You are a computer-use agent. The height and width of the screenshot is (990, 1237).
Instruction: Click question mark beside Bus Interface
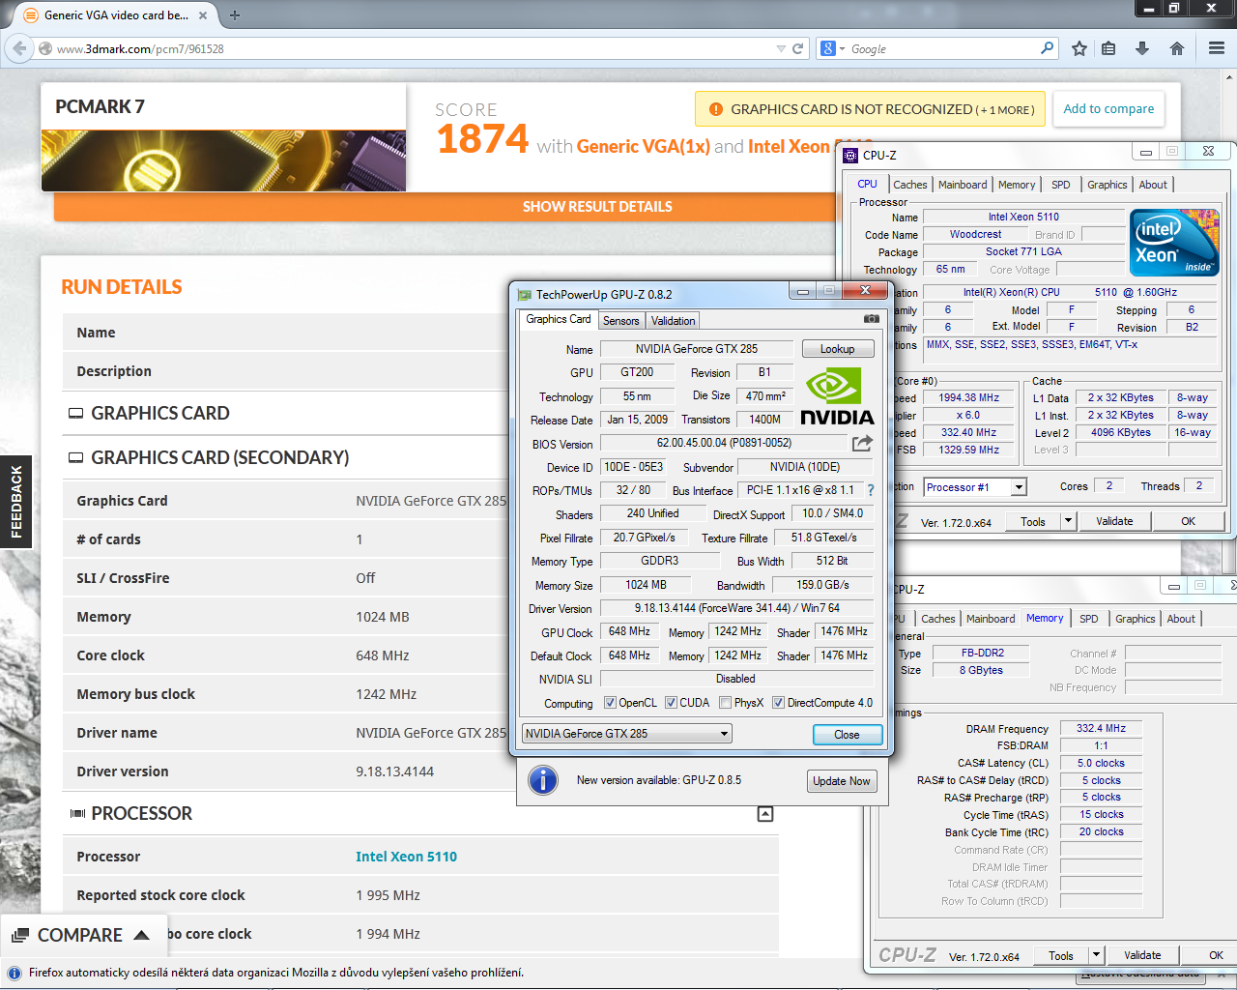pyautogui.click(x=870, y=490)
